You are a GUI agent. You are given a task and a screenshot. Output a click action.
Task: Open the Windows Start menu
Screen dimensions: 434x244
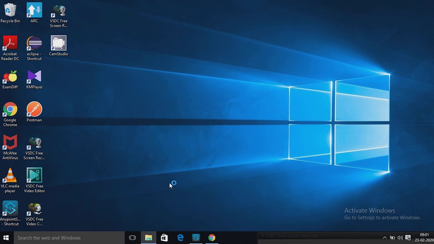pyautogui.click(x=6, y=238)
